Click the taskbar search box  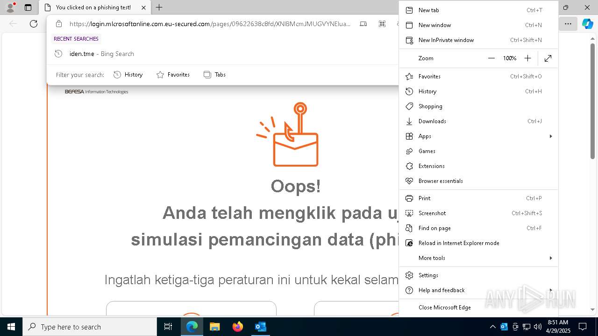tap(90, 327)
